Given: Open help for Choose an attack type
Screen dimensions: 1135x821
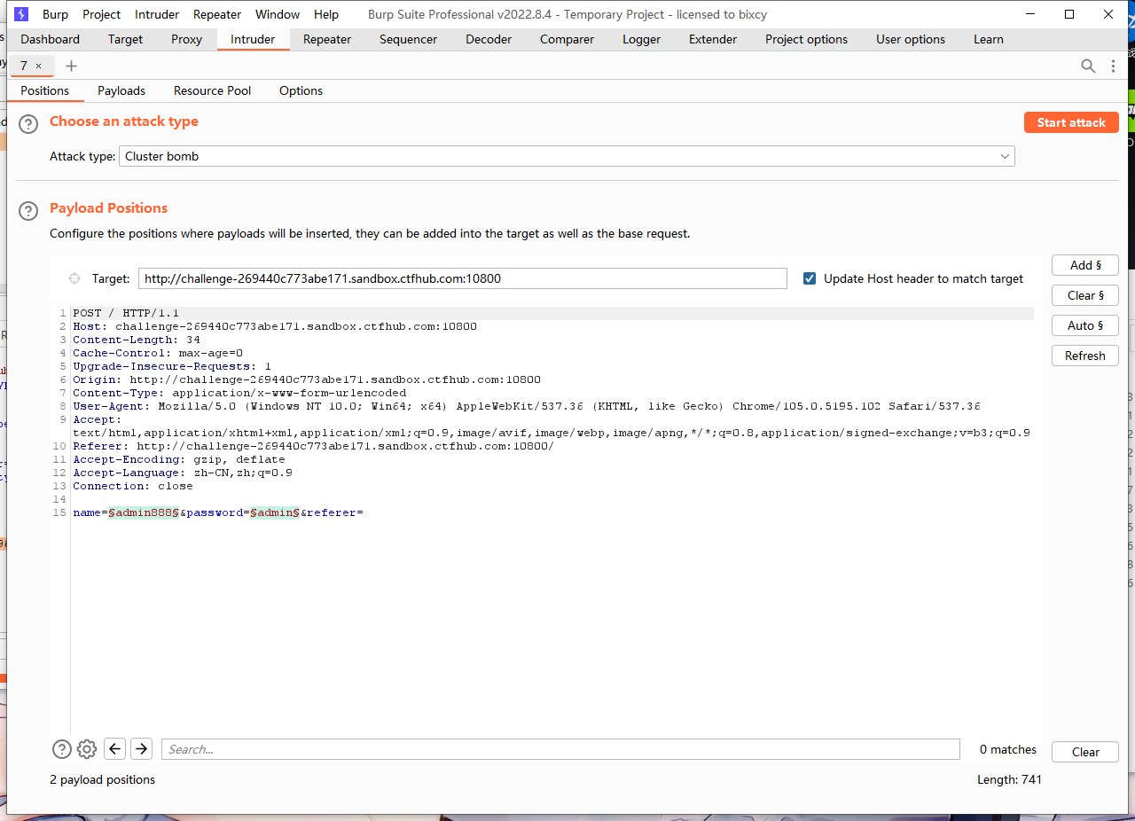Looking at the screenshot, I should pyautogui.click(x=29, y=123).
